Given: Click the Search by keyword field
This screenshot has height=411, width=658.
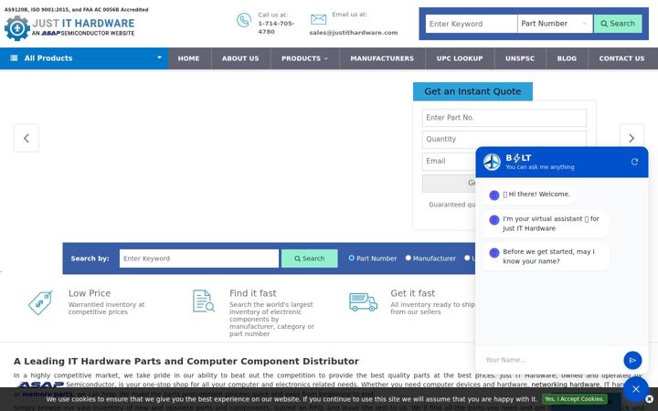Looking at the screenshot, I should (x=199, y=258).
